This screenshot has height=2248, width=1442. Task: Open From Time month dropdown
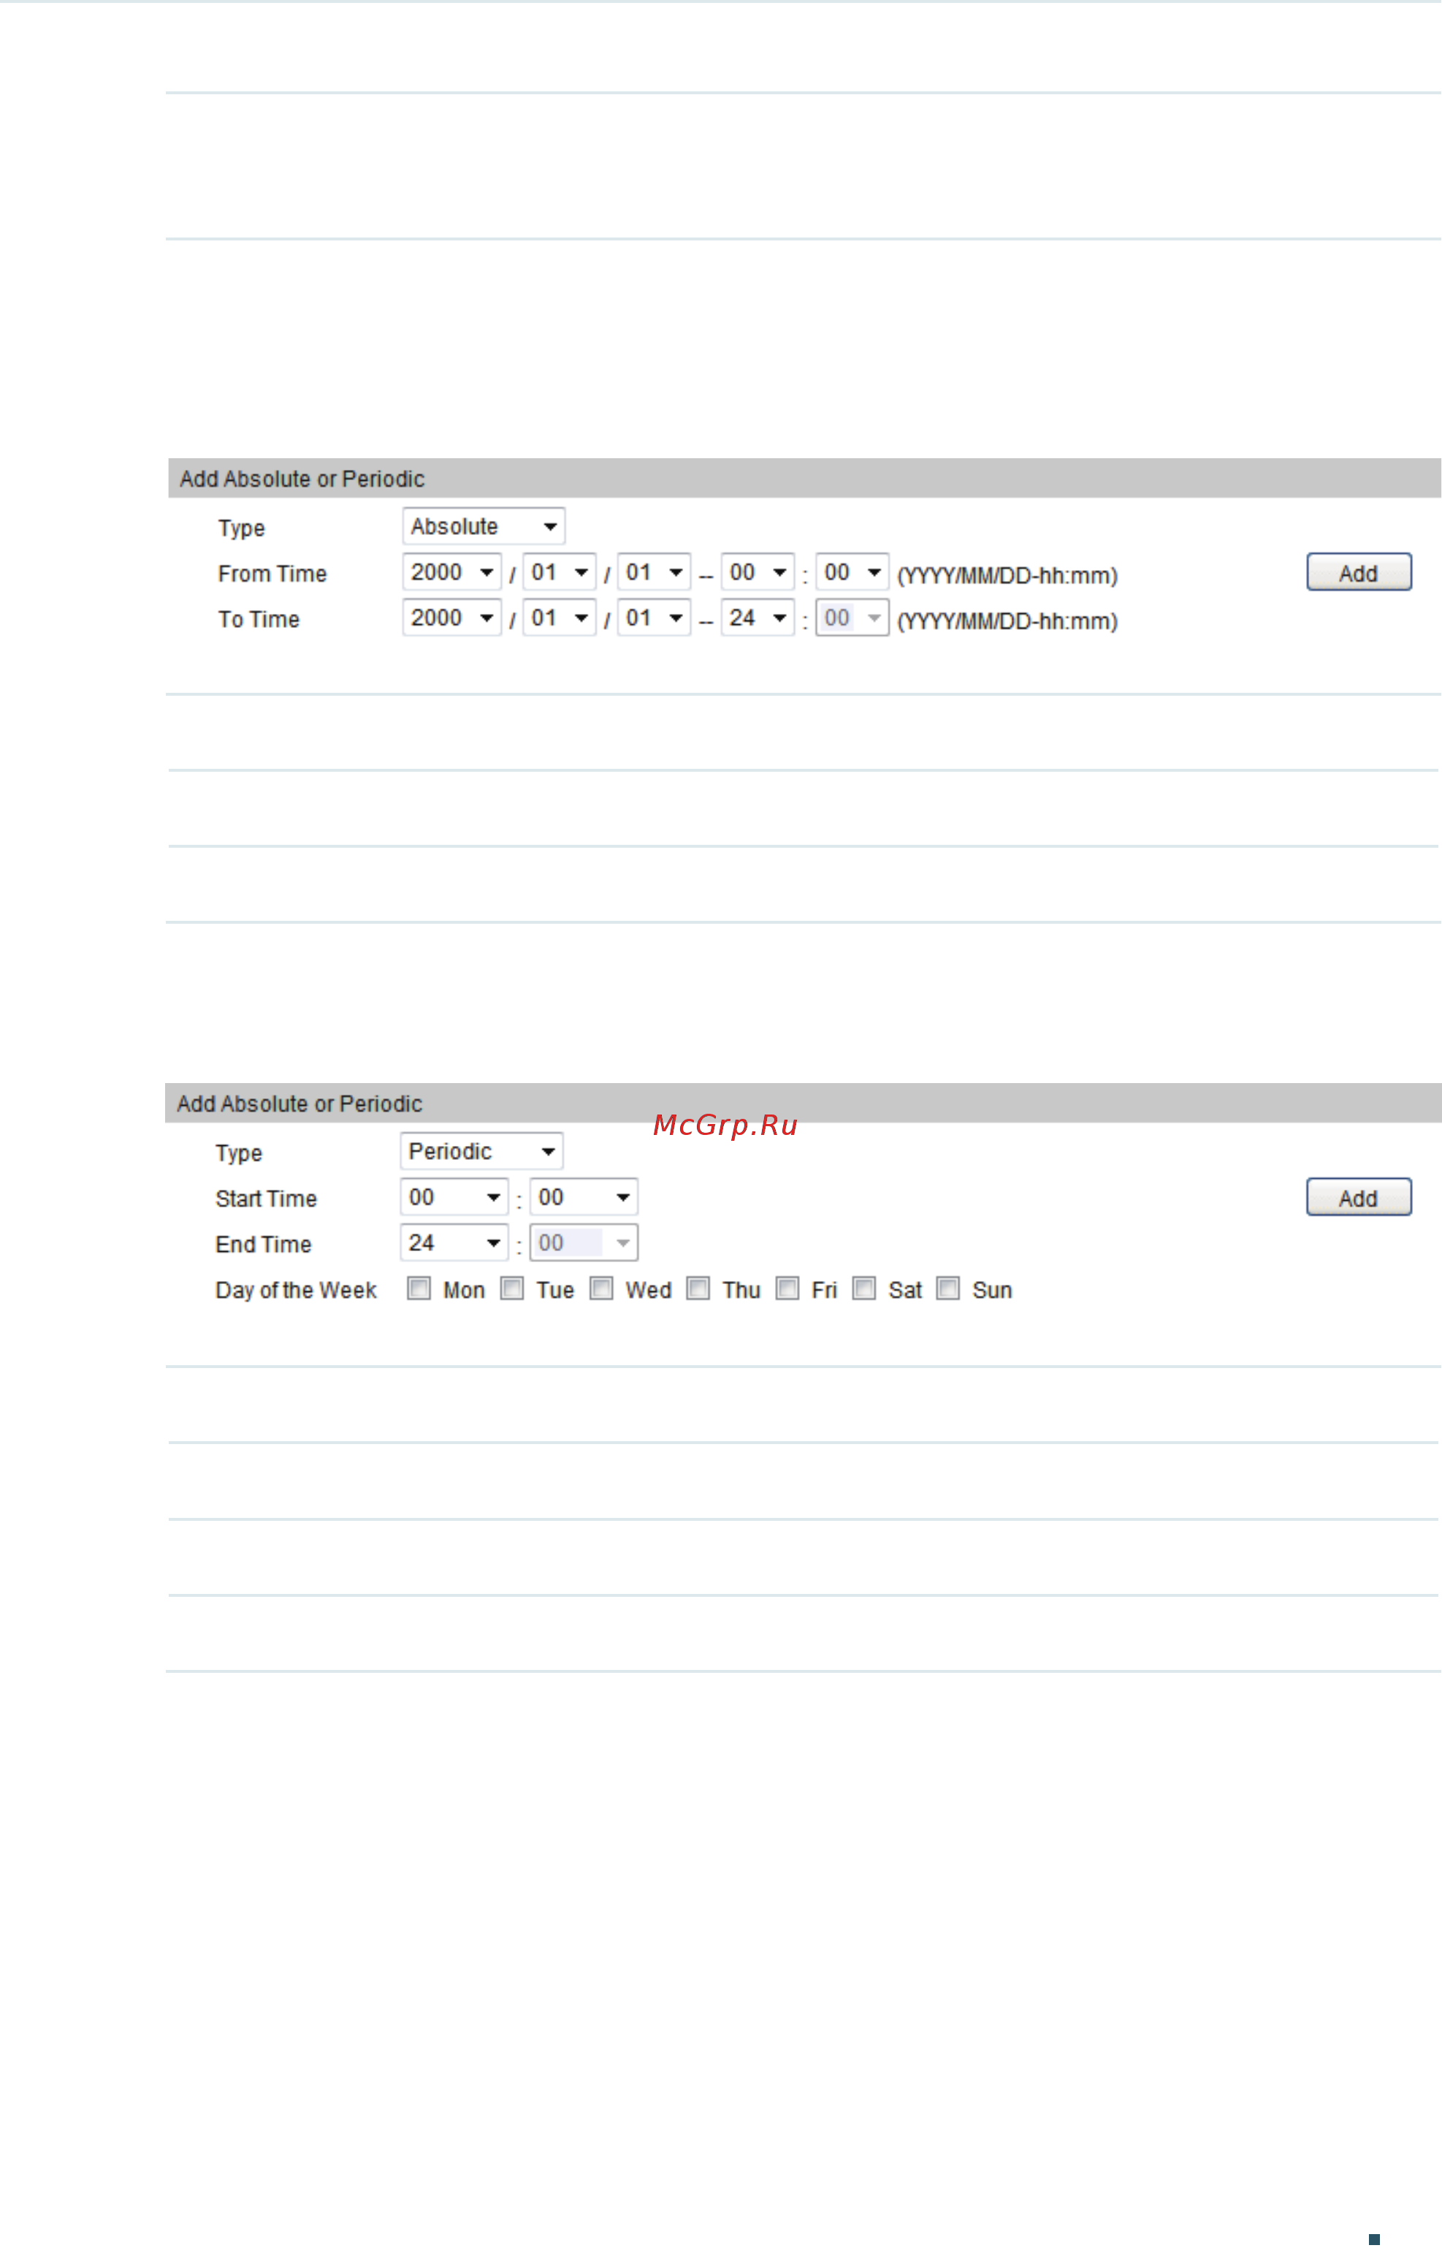click(x=559, y=572)
